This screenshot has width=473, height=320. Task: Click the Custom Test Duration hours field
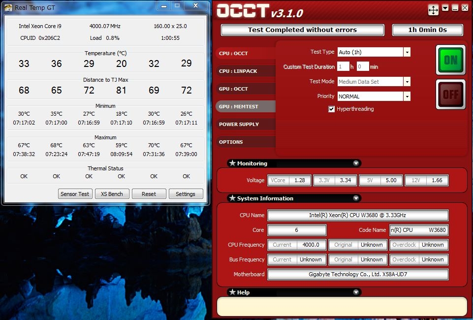[343, 66]
